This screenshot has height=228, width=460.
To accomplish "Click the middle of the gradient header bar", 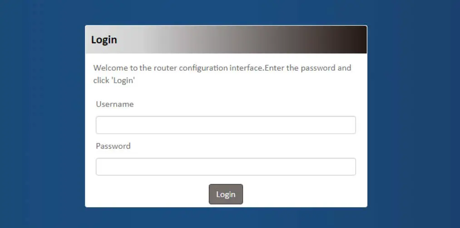I will (226, 40).
